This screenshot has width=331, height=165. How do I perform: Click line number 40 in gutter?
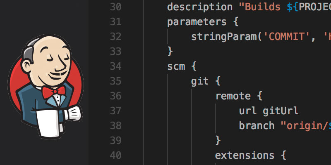tap(115, 156)
